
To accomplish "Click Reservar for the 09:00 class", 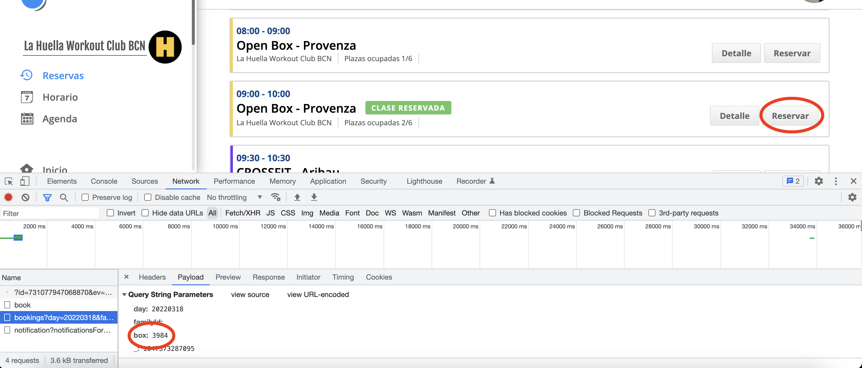I will coord(790,116).
